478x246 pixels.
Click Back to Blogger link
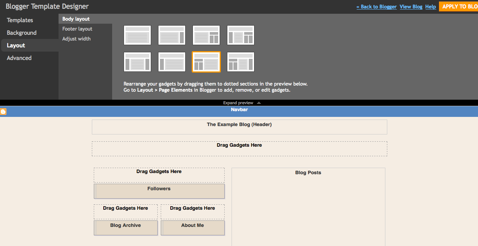point(377,7)
